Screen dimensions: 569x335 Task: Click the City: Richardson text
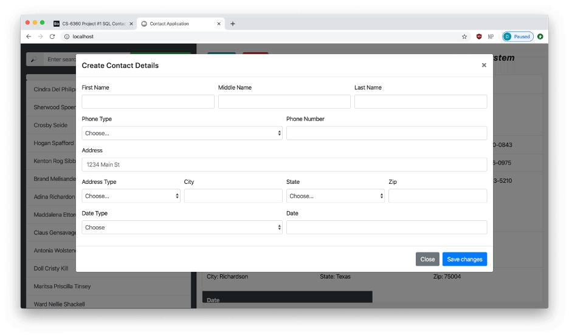click(x=227, y=277)
